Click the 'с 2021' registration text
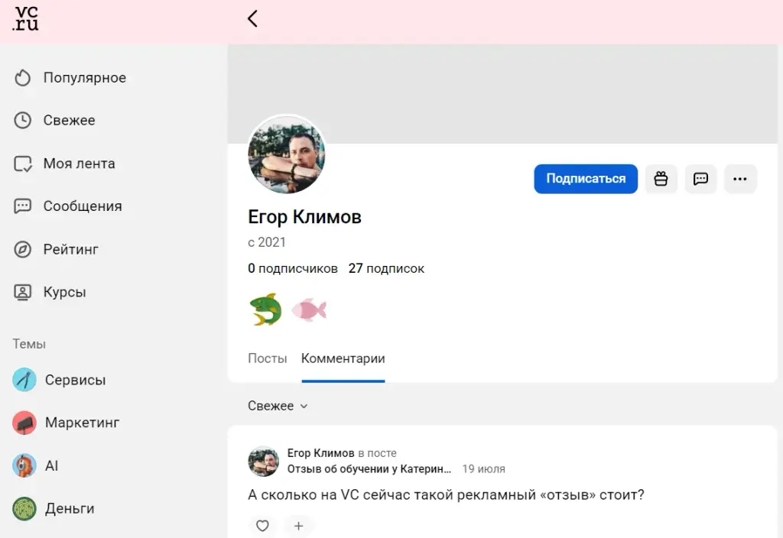Image resolution: width=783 pixels, height=538 pixels. 267,242
